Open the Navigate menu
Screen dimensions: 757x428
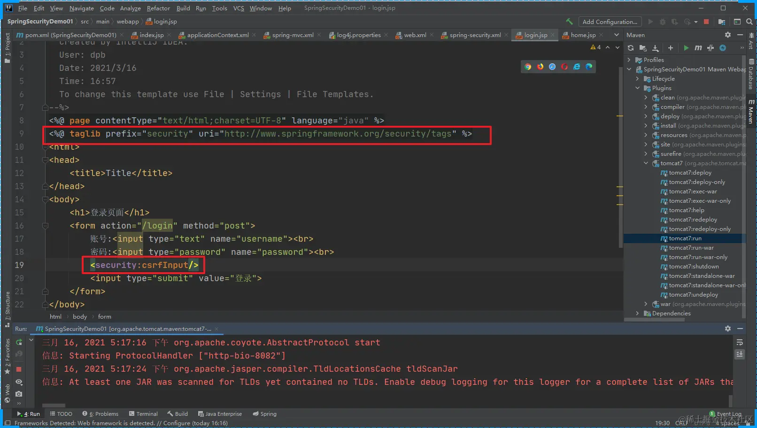[82, 8]
